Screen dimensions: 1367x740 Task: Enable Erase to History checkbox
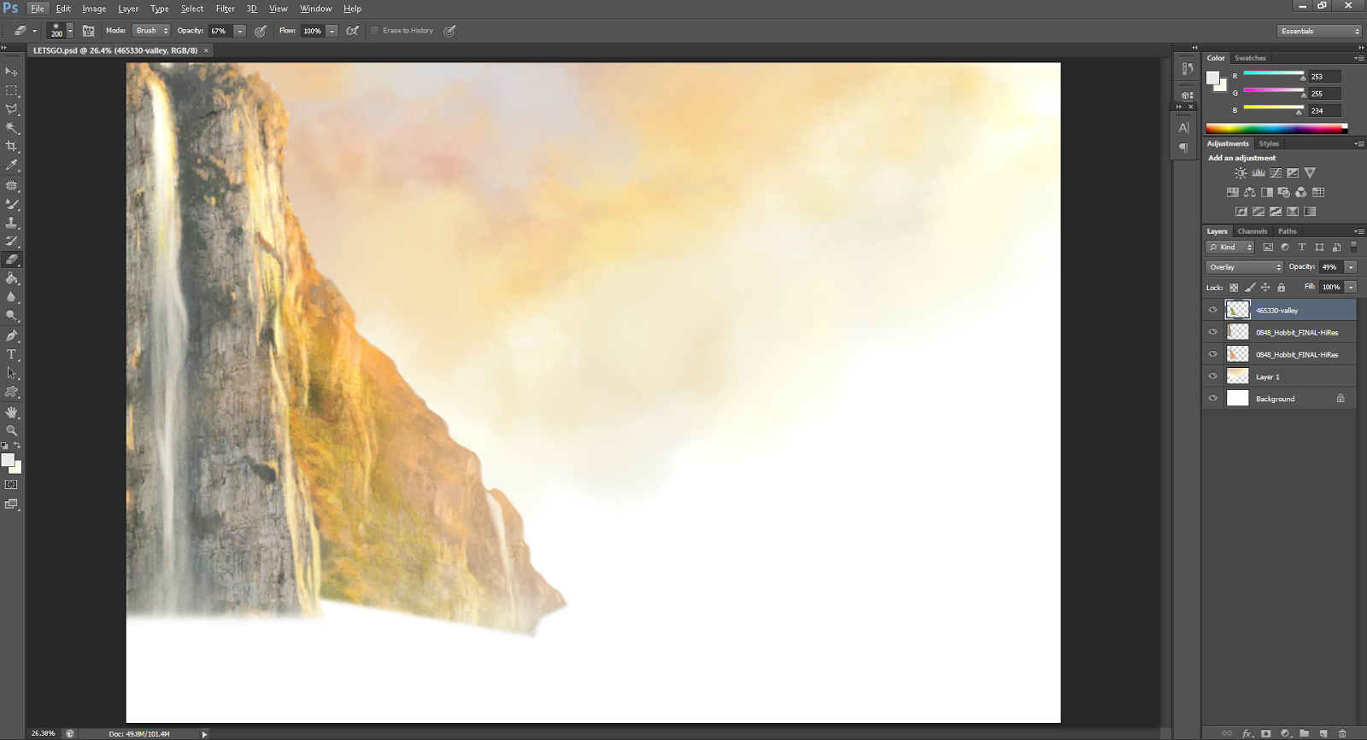(x=374, y=31)
